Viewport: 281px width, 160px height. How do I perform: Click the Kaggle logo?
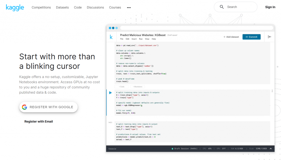[x=15, y=7]
